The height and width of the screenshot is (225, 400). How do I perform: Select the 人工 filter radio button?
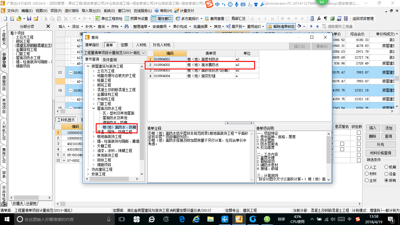pyautogui.click(x=367, y=167)
